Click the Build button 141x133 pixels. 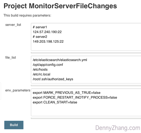pyautogui.click(x=14, y=125)
